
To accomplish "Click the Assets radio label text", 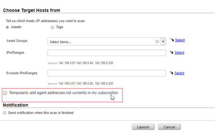I will click(16, 27).
